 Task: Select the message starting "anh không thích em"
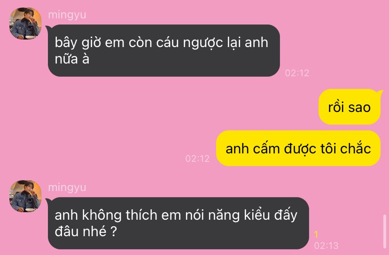coord(178,223)
